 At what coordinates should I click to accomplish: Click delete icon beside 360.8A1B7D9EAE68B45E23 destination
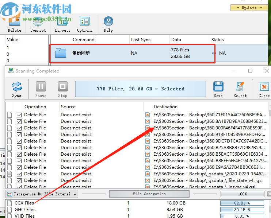pos(148,121)
